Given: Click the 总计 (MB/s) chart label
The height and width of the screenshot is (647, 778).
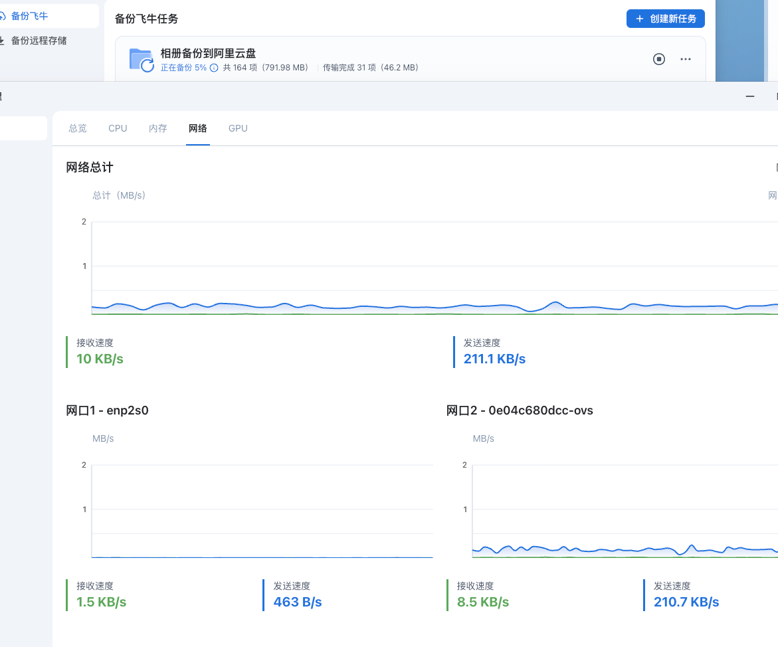Looking at the screenshot, I should coord(118,195).
